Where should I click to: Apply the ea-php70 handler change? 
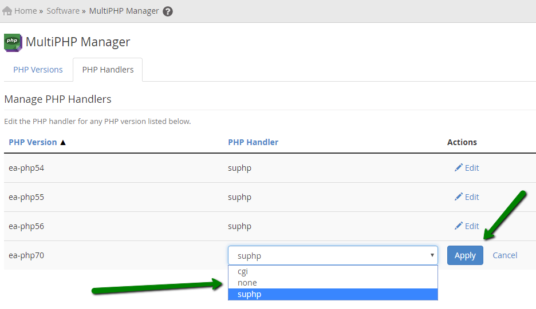pyautogui.click(x=465, y=255)
